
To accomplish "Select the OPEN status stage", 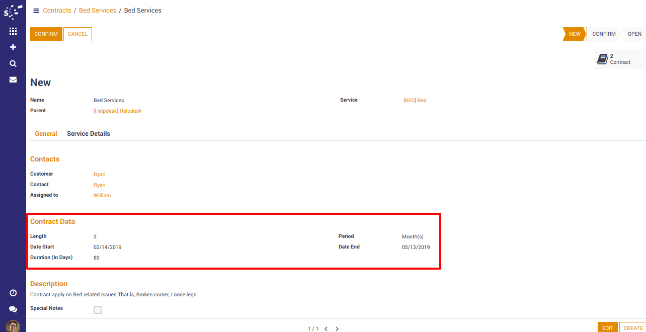I will 634,34.
